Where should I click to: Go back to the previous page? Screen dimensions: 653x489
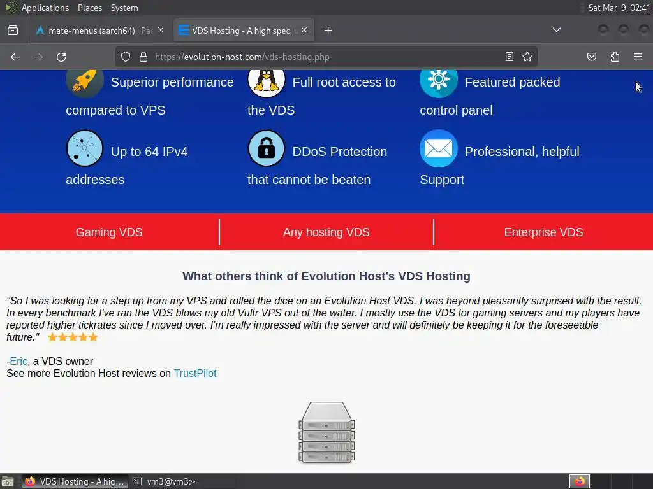[x=15, y=57]
